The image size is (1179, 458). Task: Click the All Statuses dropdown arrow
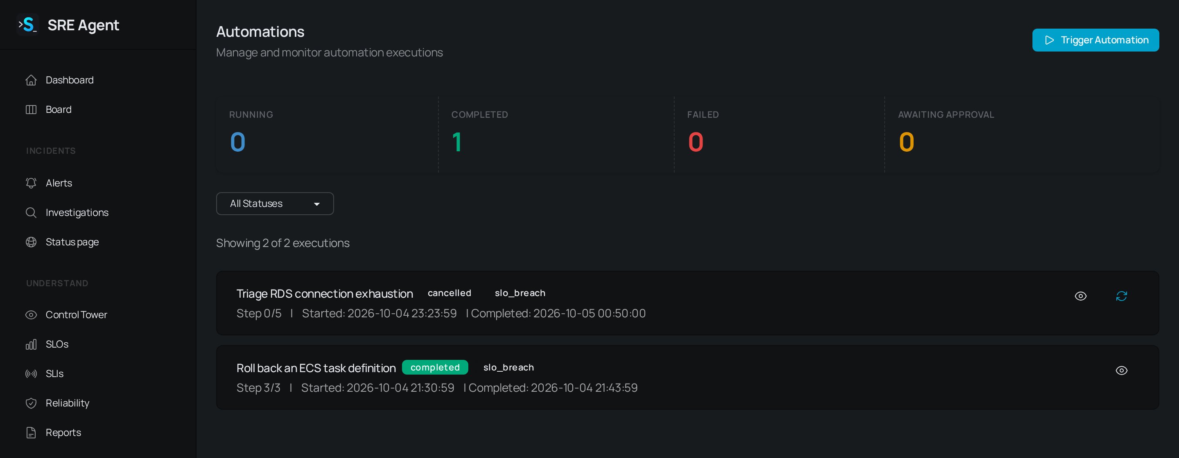(317, 204)
